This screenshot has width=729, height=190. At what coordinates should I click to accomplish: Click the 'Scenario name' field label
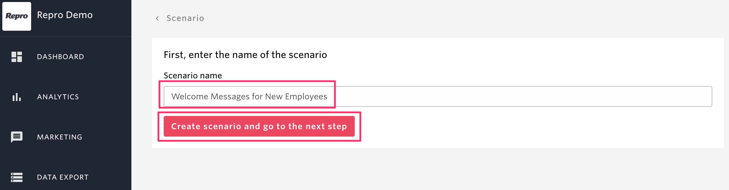point(193,75)
